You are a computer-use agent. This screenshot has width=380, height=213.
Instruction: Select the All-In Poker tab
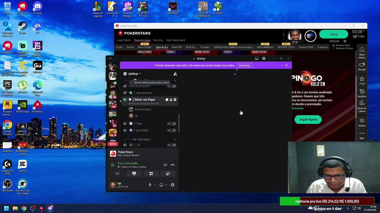pos(145,47)
